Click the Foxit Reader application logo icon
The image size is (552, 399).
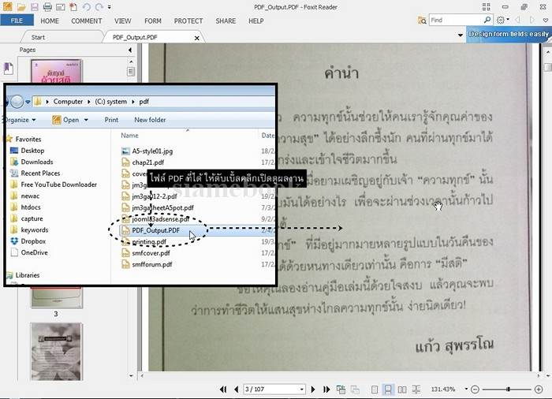point(7,6)
